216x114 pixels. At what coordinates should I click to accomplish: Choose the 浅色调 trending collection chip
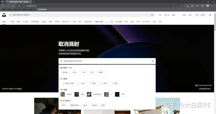pos(94,105)
